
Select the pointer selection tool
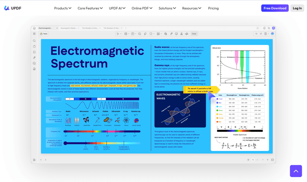(x=118, y=34)
